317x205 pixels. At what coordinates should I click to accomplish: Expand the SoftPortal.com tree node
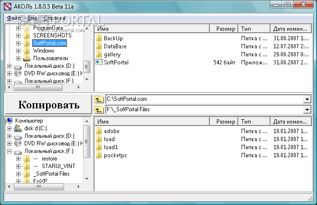coord(18,43)
